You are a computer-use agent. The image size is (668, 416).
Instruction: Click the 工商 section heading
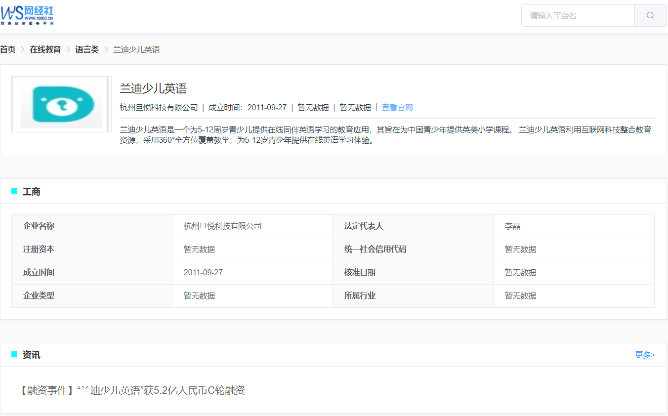point(32,192)
